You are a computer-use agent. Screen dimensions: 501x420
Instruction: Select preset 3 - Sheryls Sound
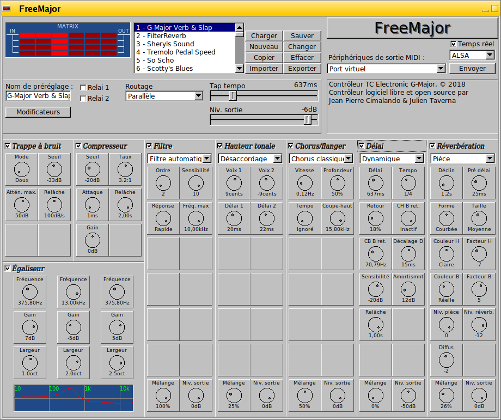(x=185, y=44)
